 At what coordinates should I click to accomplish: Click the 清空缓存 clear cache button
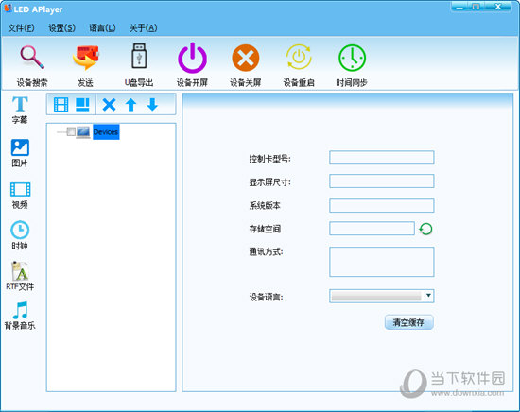(408, 322)
